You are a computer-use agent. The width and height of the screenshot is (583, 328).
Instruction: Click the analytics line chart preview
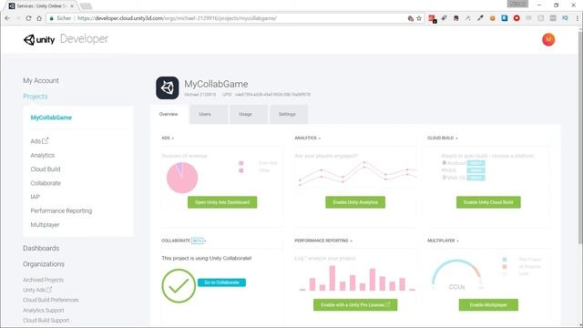pos(357,173)
